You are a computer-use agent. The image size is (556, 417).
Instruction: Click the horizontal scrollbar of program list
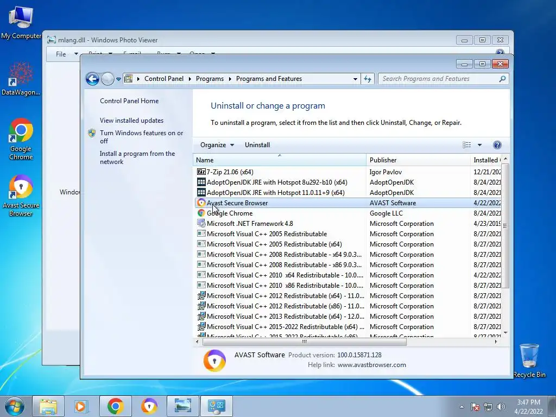[x=304, y=342]
